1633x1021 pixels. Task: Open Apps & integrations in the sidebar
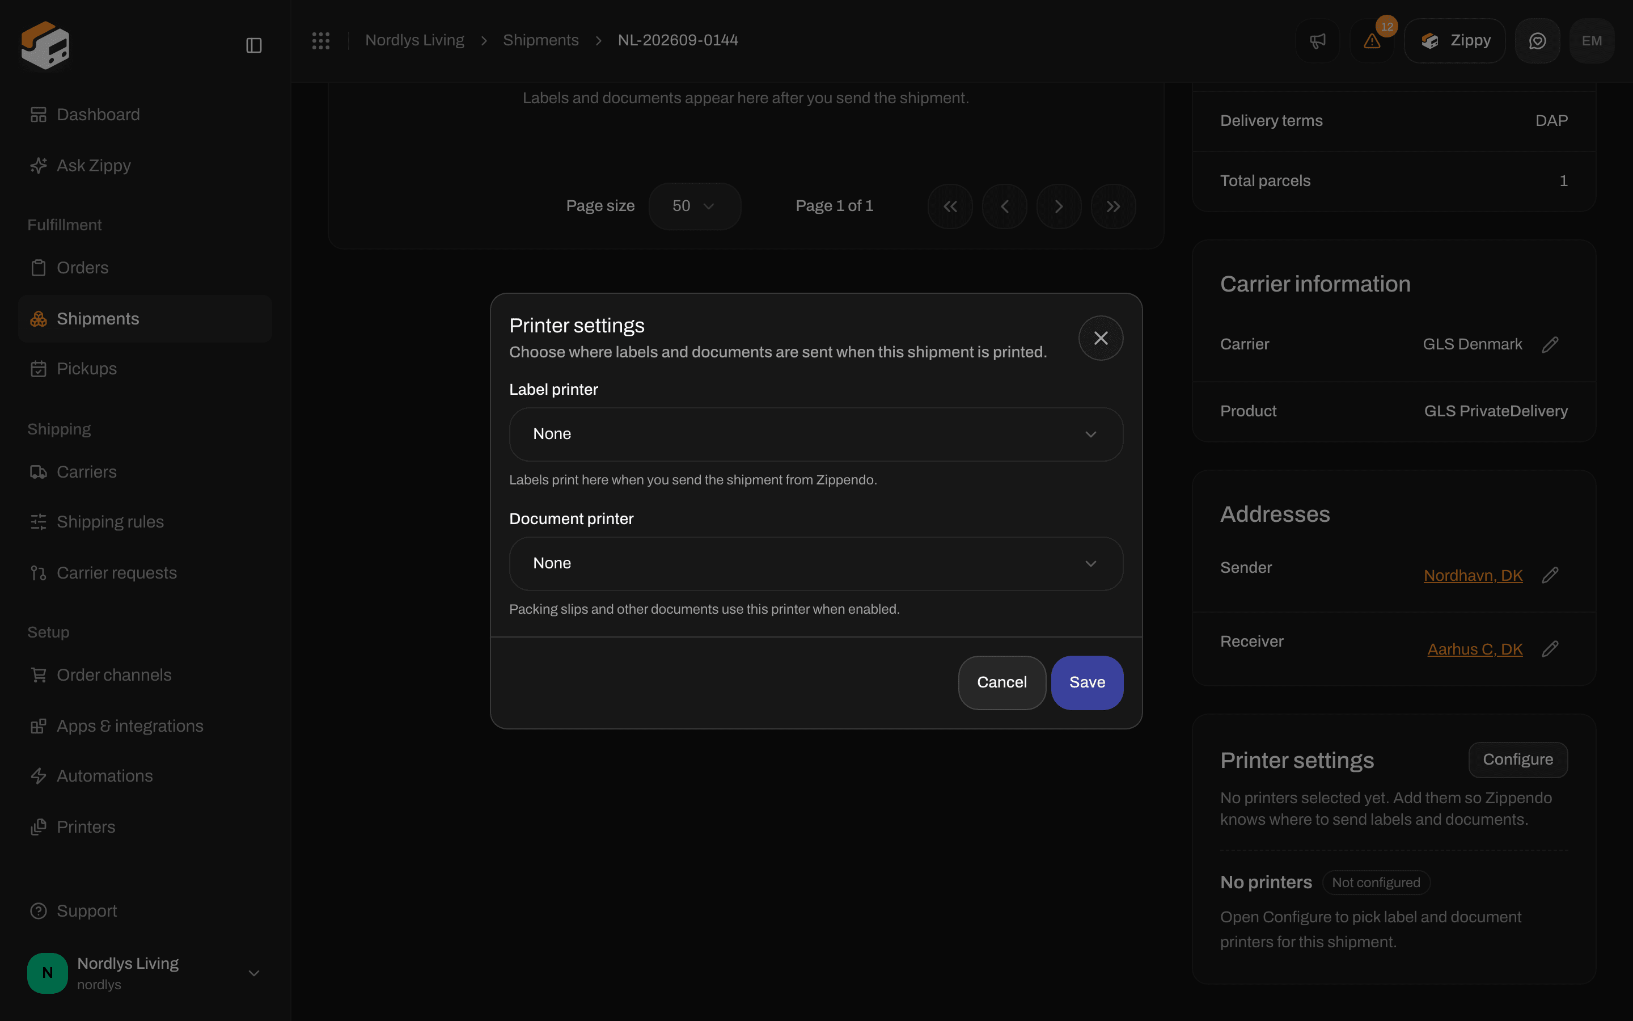pos(145,727)
